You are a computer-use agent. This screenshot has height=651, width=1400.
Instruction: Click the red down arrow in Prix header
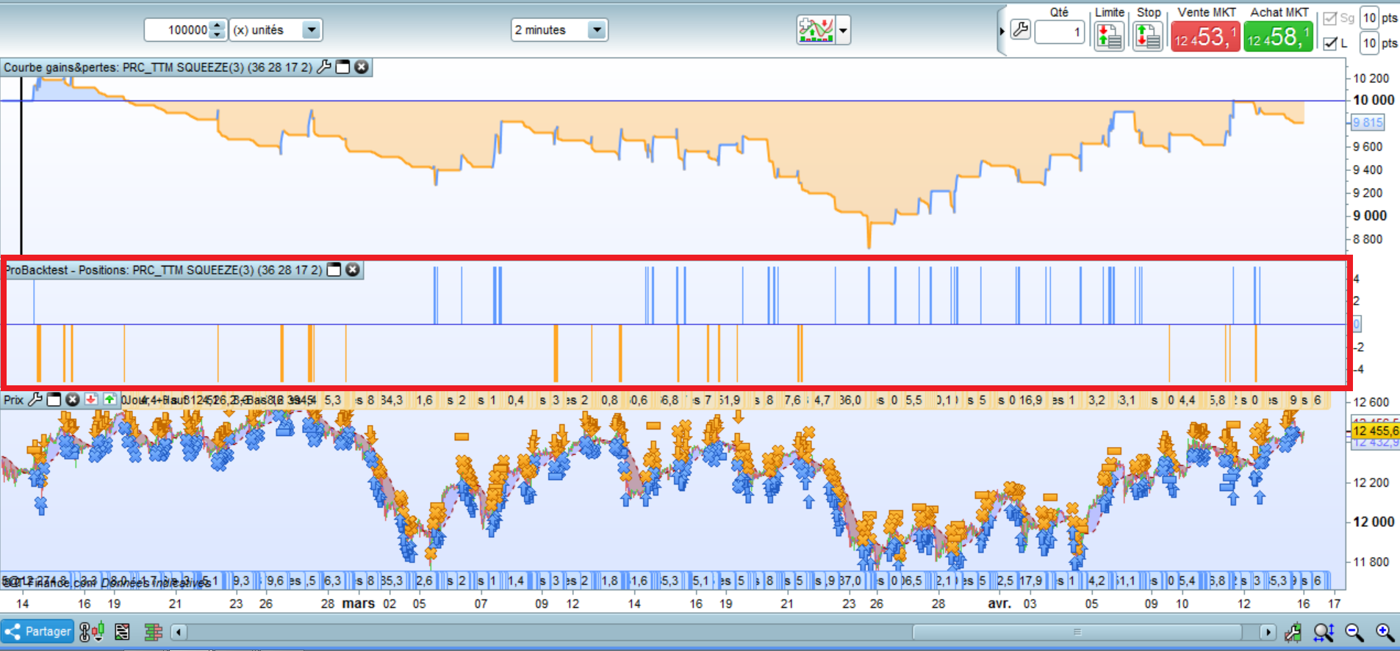[91, 400]
